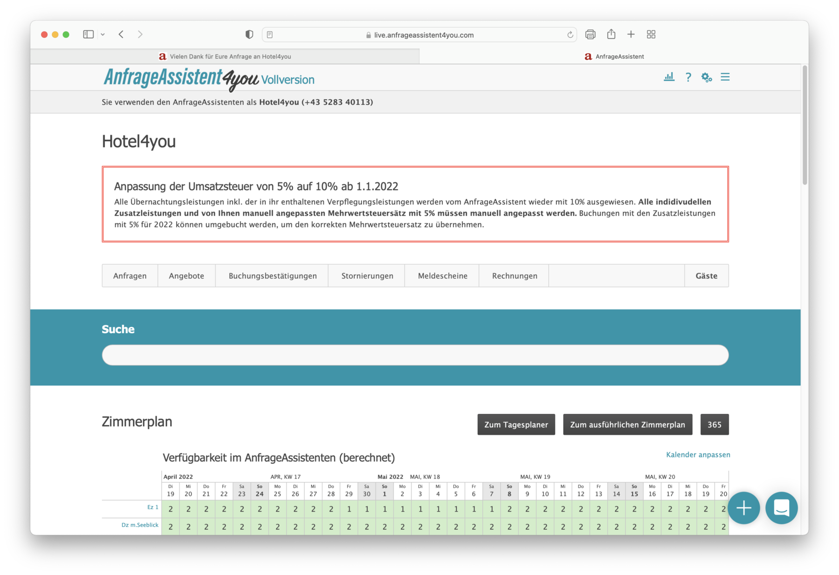Click Zum Tagesplaner button

coord(516,424)
